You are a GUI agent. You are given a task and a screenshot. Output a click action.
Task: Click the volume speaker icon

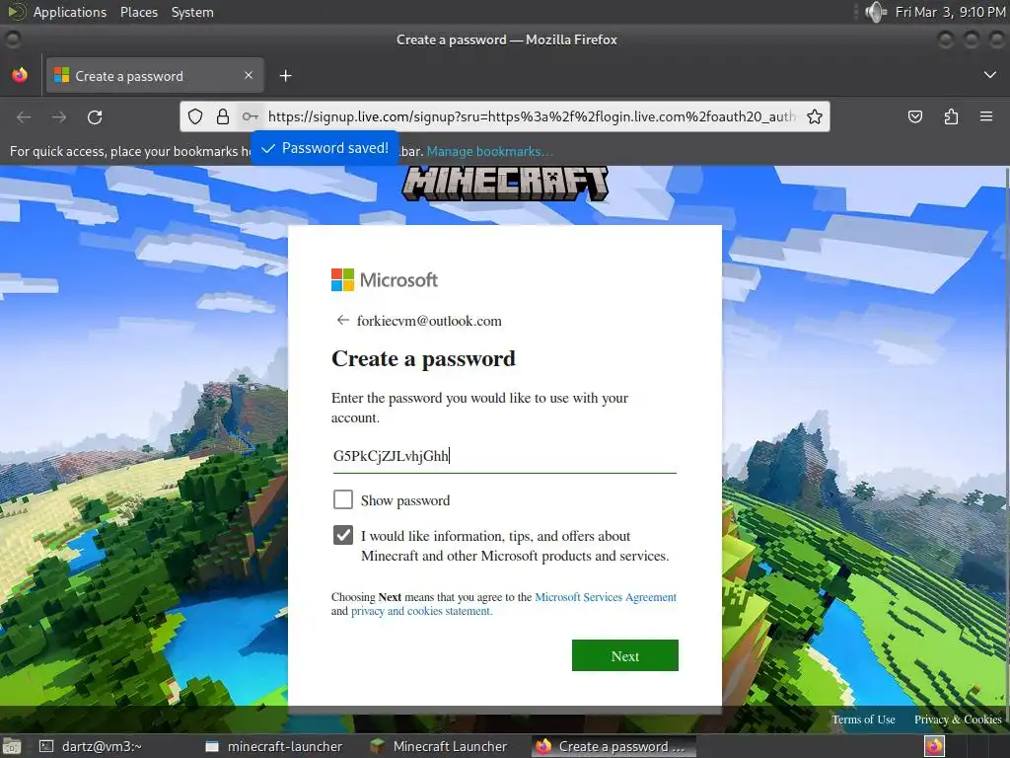(876, 12)
